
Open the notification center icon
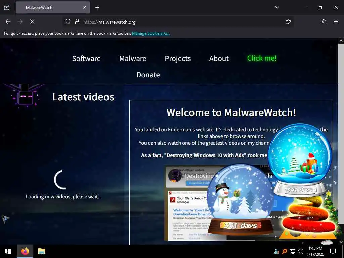333,251
